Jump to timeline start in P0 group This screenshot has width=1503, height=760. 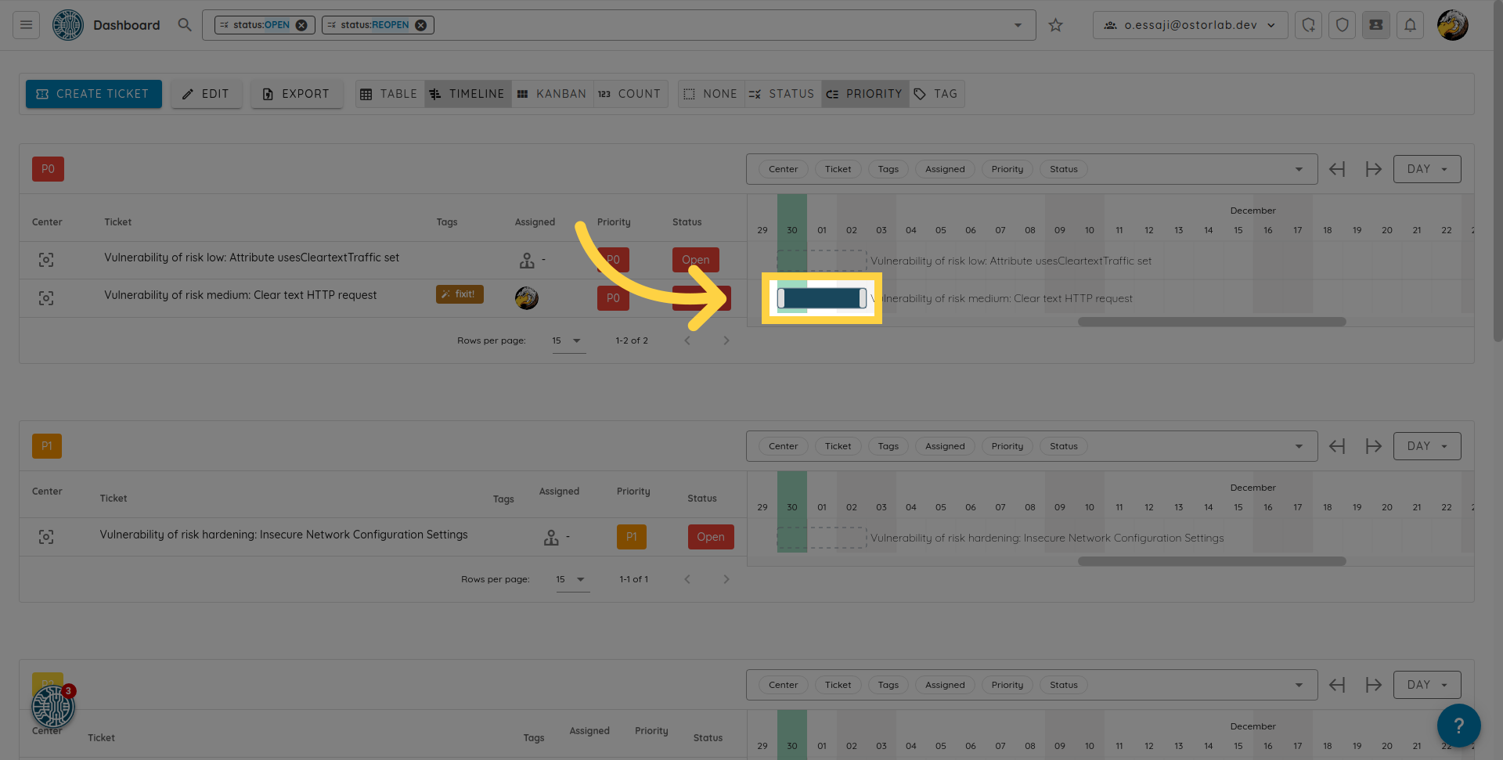point(1337,169)
